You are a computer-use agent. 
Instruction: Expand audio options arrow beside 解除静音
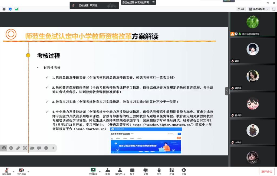(x=14, y=171)
